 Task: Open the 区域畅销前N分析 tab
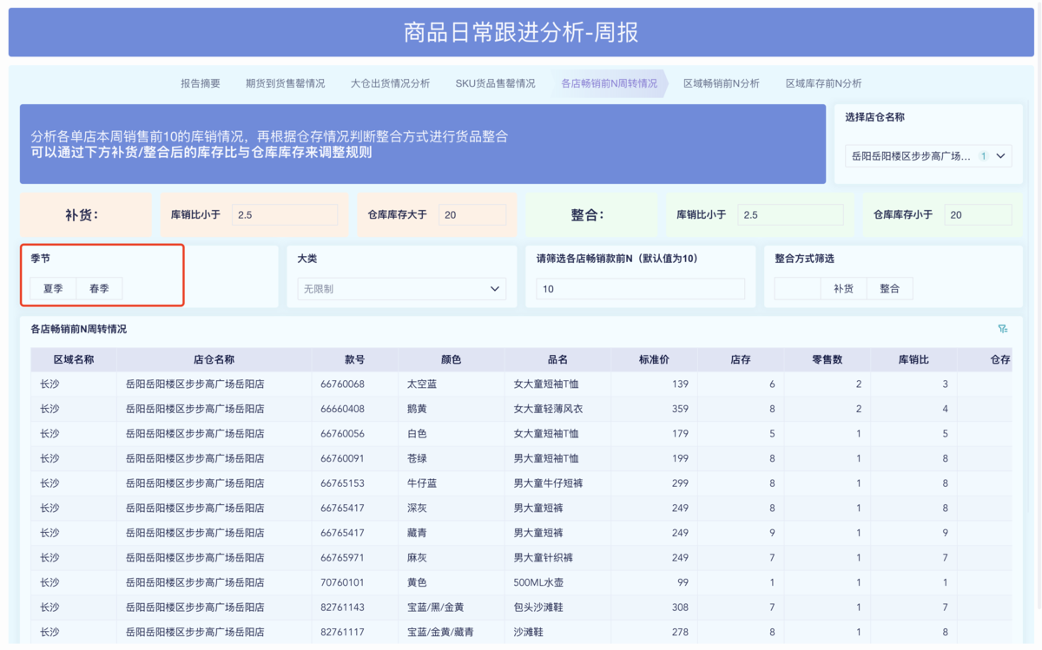719,83
